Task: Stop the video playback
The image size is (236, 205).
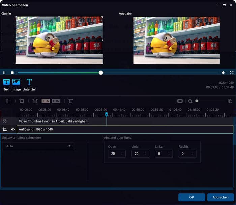Action: pyautogui.click(x=12, y=73)
